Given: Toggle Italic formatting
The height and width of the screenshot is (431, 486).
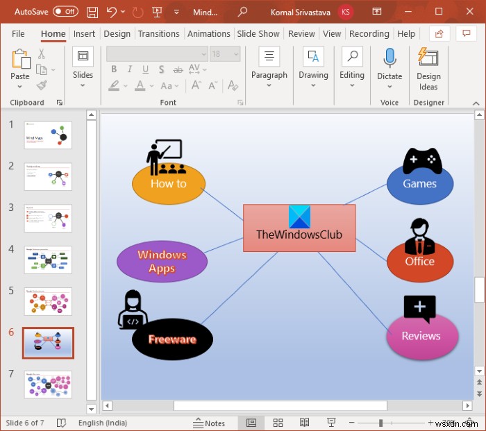Looking at the screenshot, I should point(130,69).
